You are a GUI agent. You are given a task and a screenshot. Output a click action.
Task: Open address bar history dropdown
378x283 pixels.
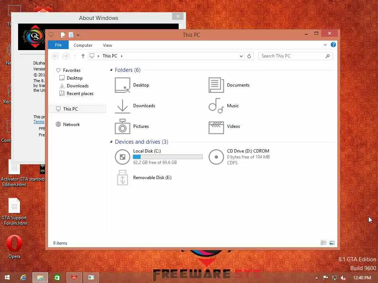pyautogui.click(x=241, y=56)
